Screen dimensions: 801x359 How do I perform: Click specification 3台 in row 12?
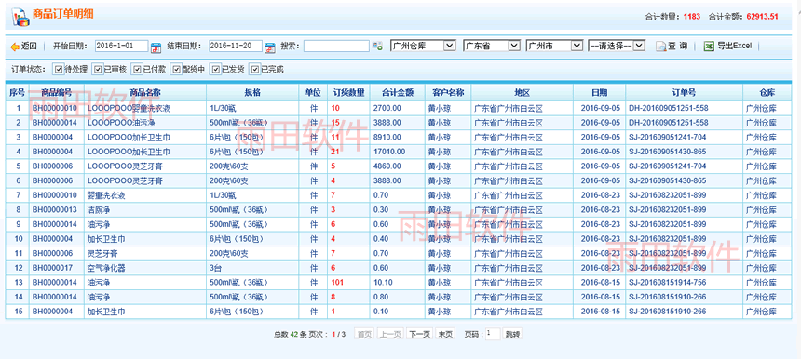(x=216, y=268)
